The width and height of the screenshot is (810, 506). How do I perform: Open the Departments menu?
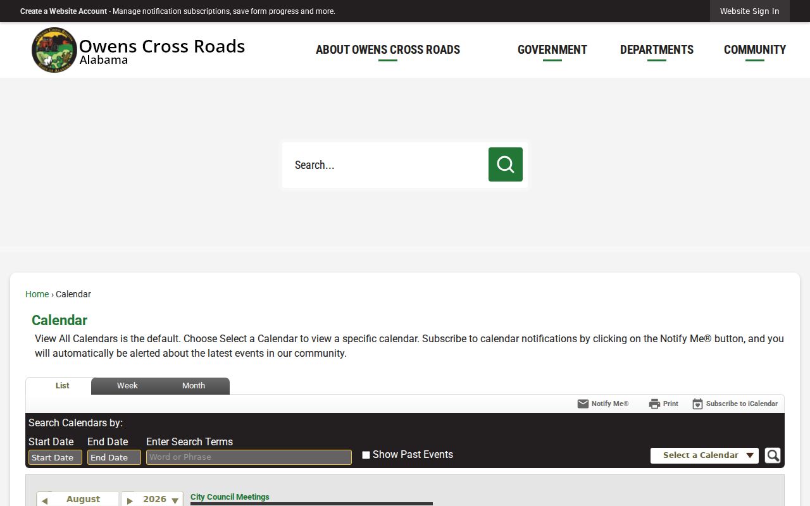pyautogui.click(x=657, y=50)
